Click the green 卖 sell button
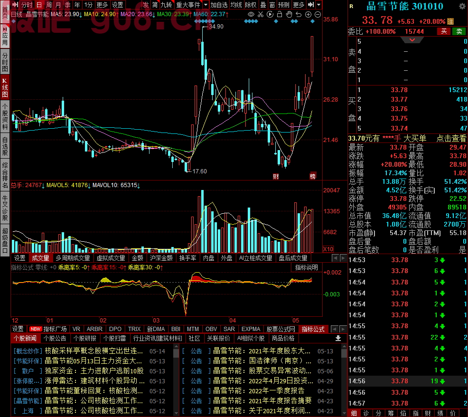Screen dimensions: 468x417 [x=459, y=31]
